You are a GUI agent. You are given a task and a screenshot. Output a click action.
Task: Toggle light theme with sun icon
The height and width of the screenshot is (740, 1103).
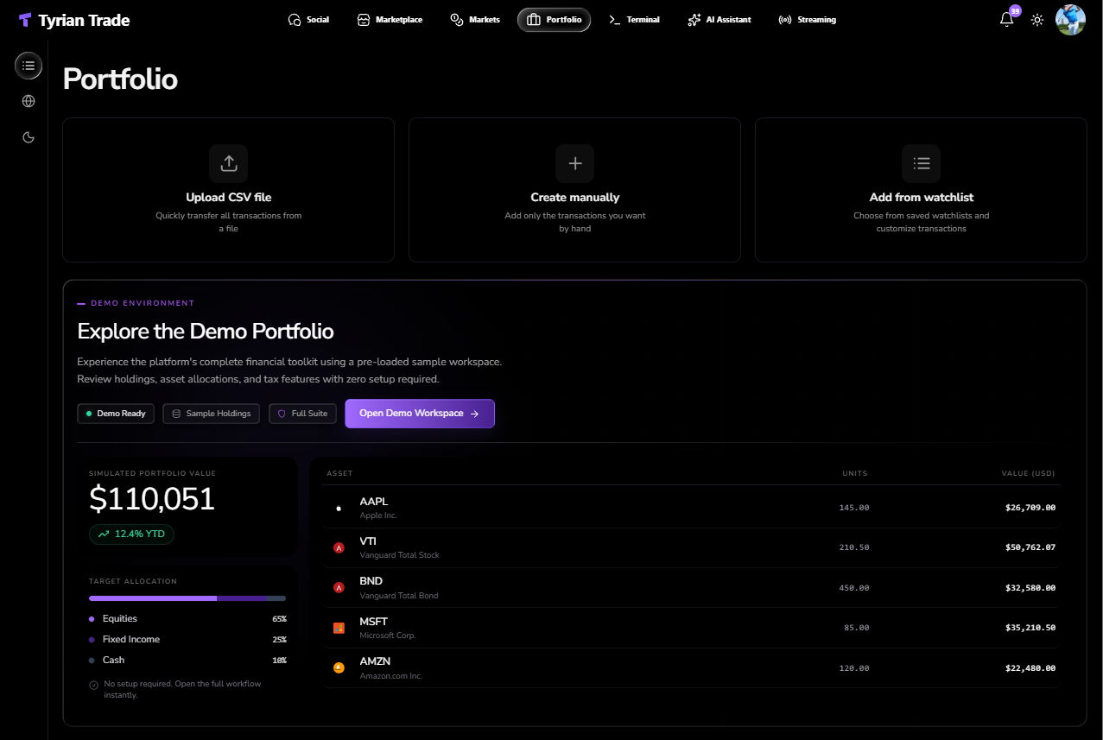pos(1037,20)
